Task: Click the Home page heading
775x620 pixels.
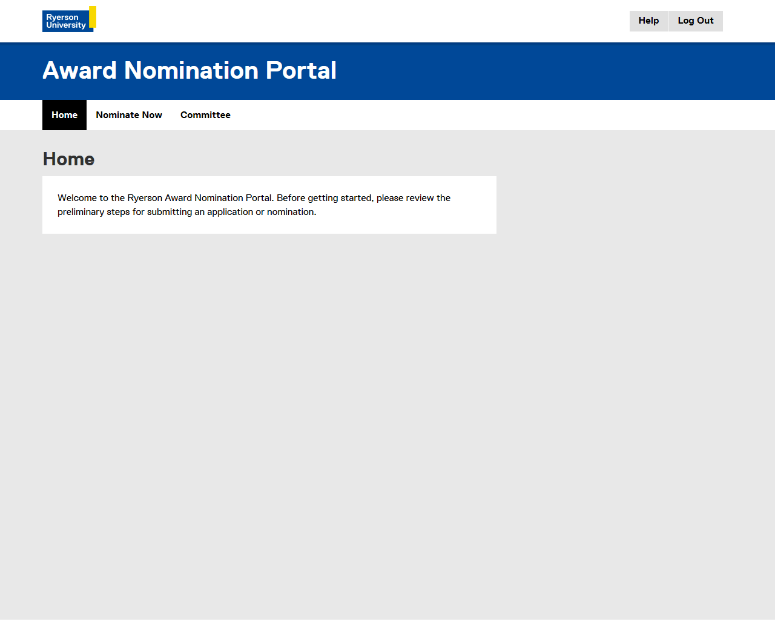Action: 68,159
